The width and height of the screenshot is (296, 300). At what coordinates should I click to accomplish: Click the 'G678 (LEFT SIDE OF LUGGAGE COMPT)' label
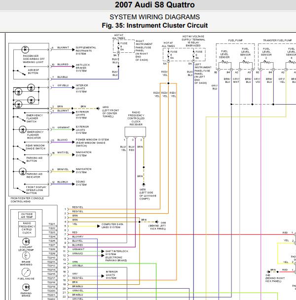click(x=148, y=194)
